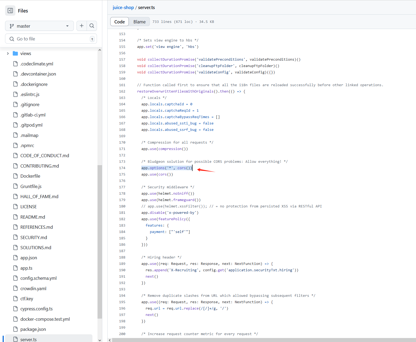Click the app.disable('x-powered-by') code line
The image size is (416, 342).
(170, 213)
